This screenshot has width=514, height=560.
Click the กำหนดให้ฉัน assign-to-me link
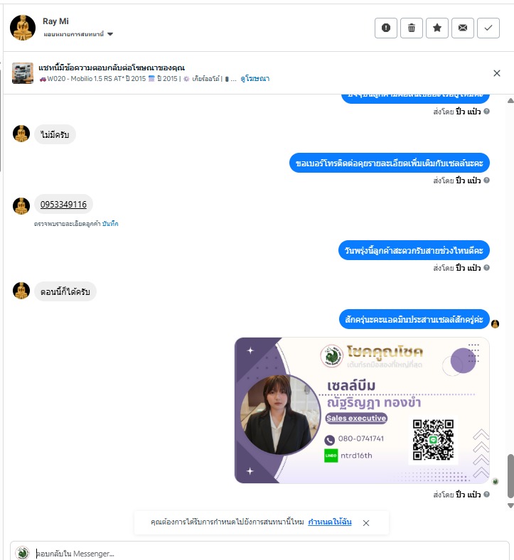330,522
